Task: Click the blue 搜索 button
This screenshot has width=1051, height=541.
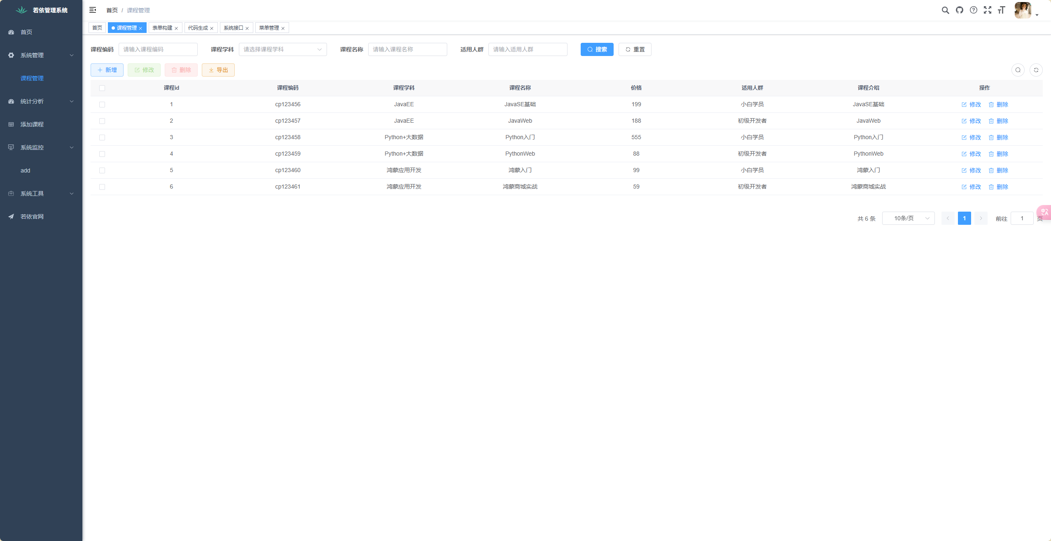Action: tap(597, 49)
